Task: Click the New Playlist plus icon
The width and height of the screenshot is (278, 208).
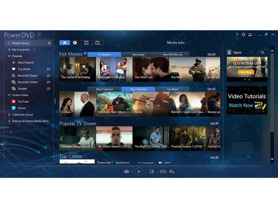Action: (13, 62)
